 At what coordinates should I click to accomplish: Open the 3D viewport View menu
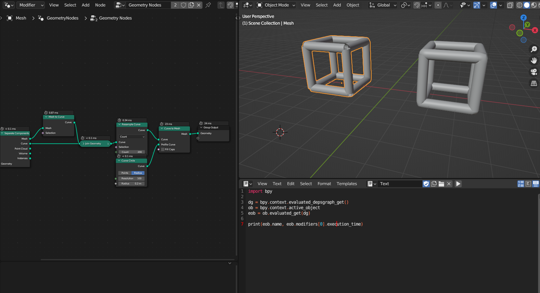click(305, 5)
